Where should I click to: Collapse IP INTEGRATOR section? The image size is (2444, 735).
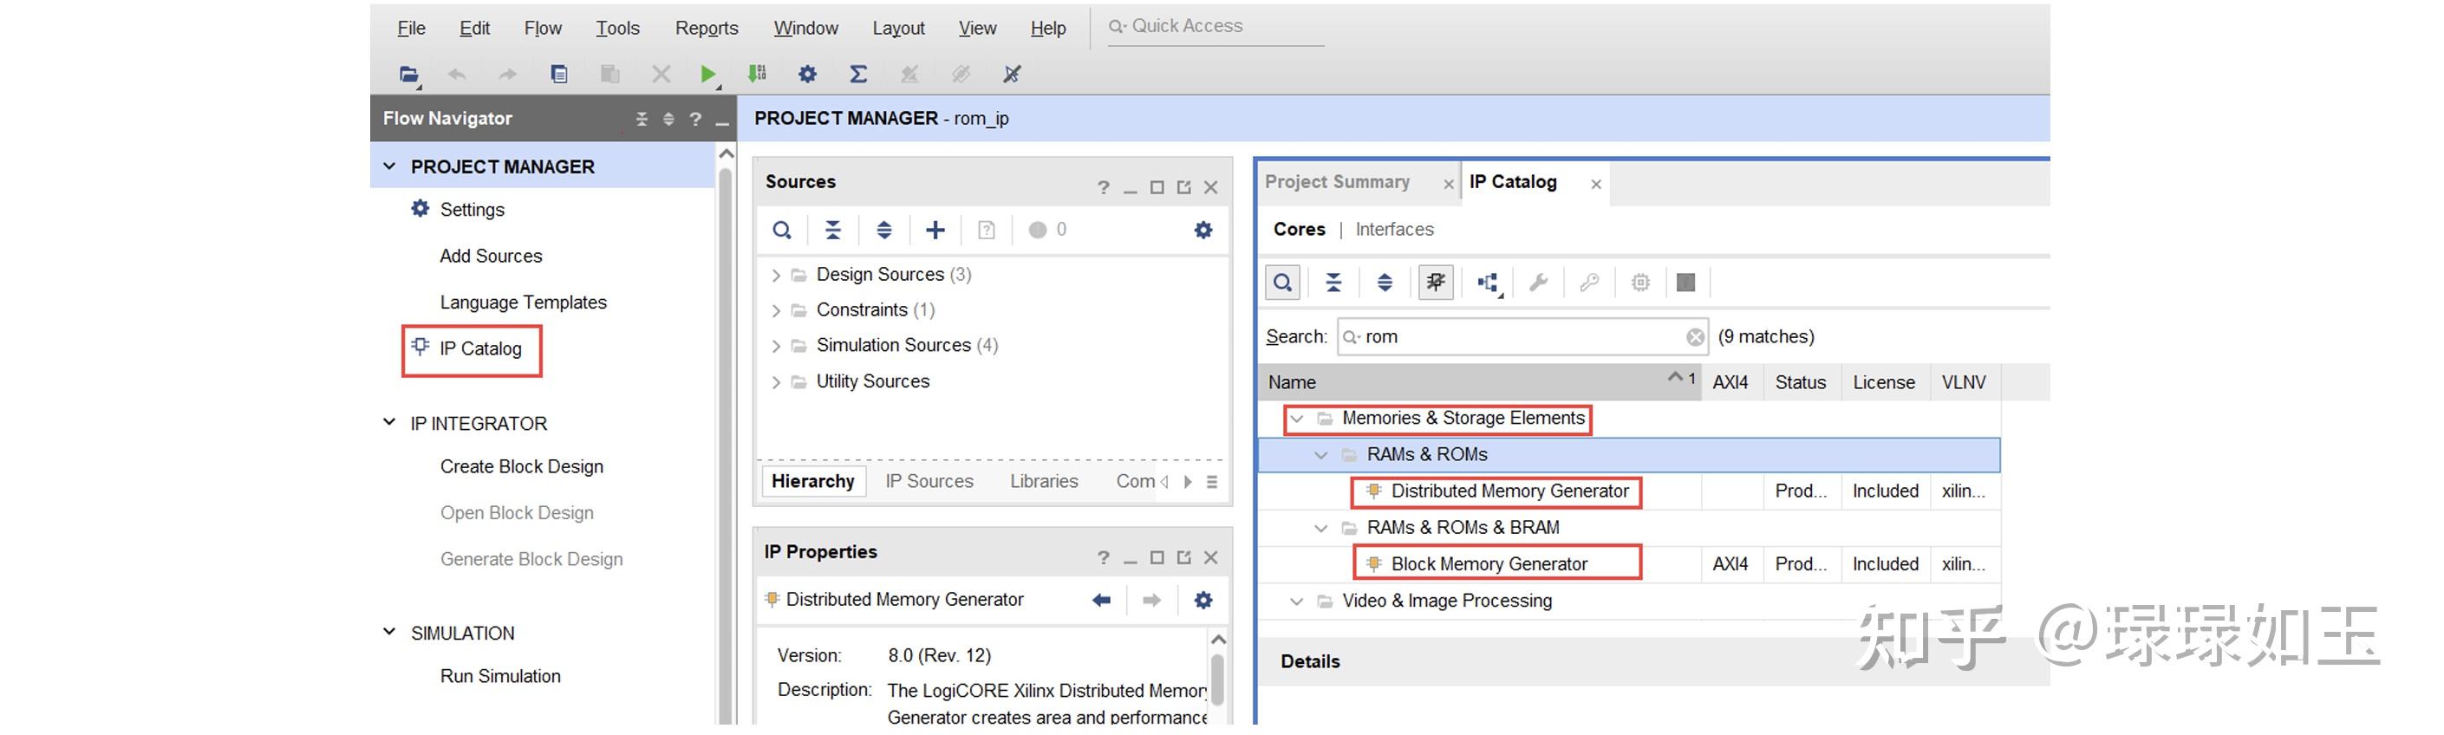[389, 423]
